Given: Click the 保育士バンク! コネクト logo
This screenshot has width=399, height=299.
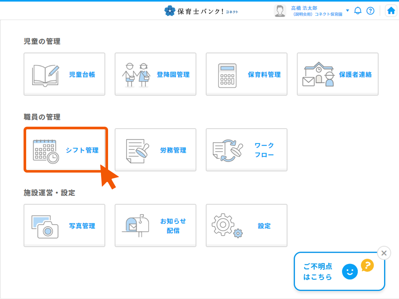Looking at the screenshot, I should click(x=201, y=11).
